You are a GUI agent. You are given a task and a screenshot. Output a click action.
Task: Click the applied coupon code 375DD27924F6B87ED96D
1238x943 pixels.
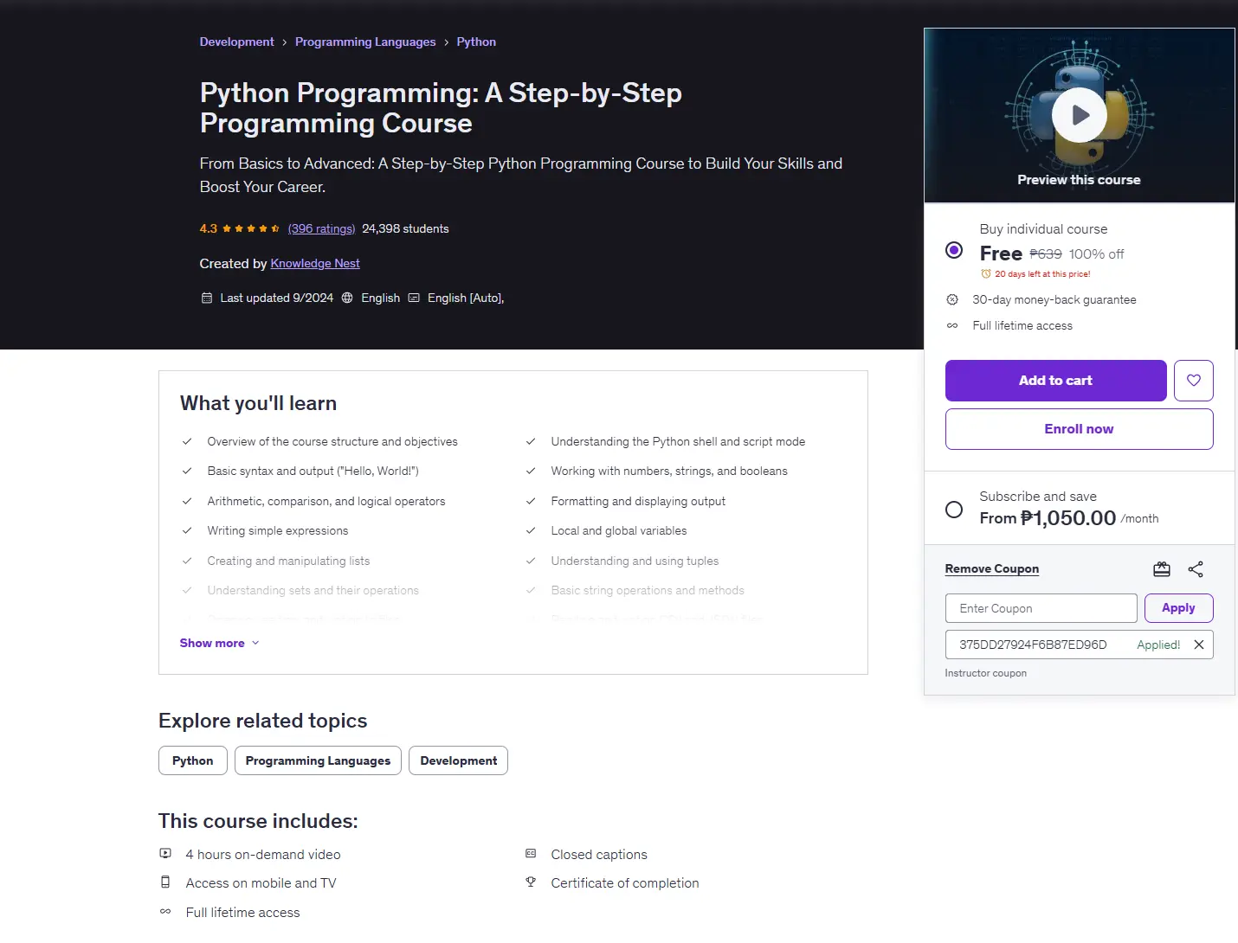coord(1033,645)
